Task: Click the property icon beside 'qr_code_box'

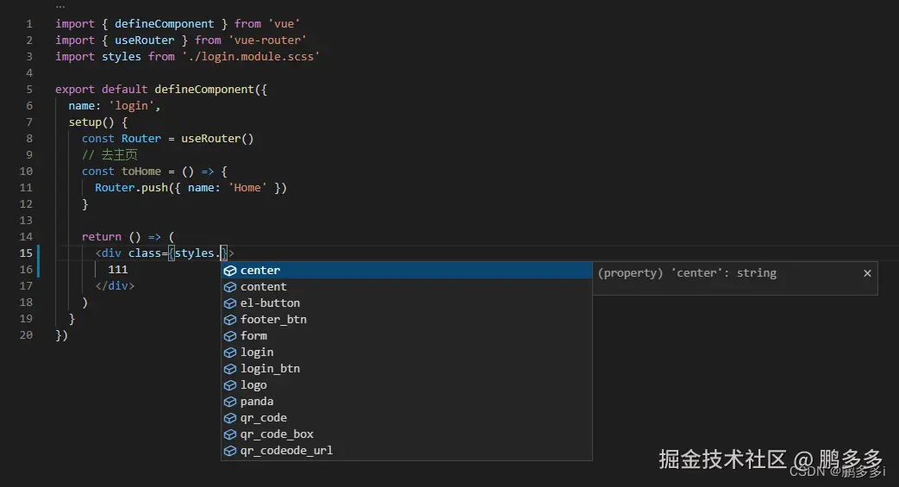Action: click(x=230, y=434)
